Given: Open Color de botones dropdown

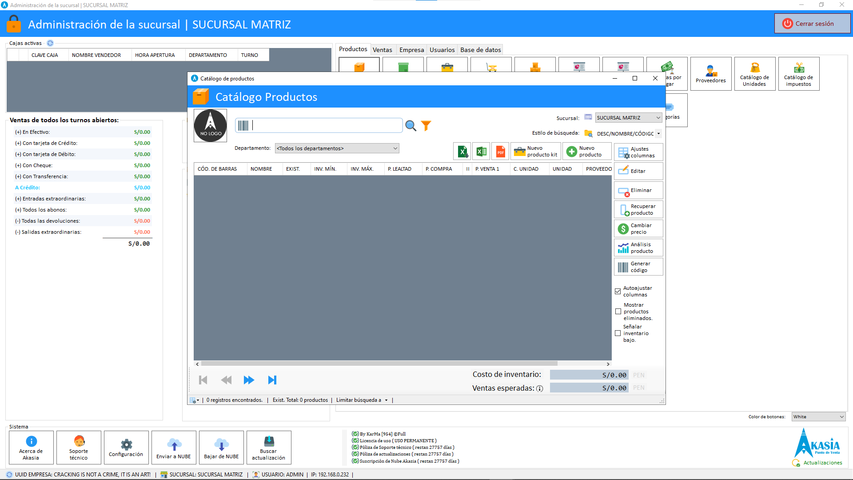Looking at the screenshot, I should point(818,416).
